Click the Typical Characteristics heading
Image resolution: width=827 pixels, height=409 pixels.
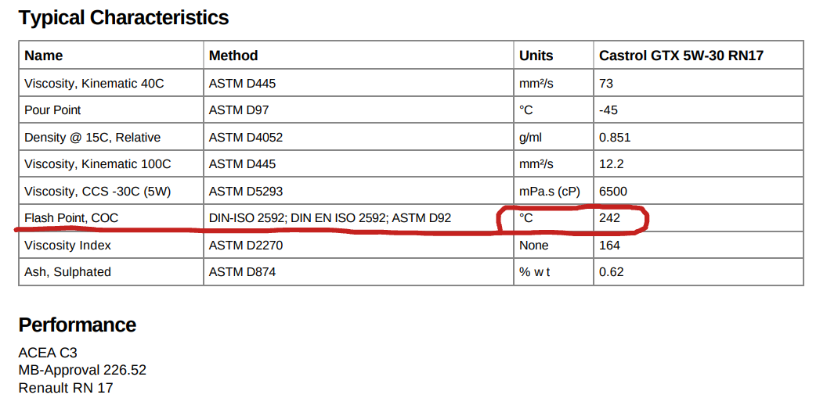point(124,18)
